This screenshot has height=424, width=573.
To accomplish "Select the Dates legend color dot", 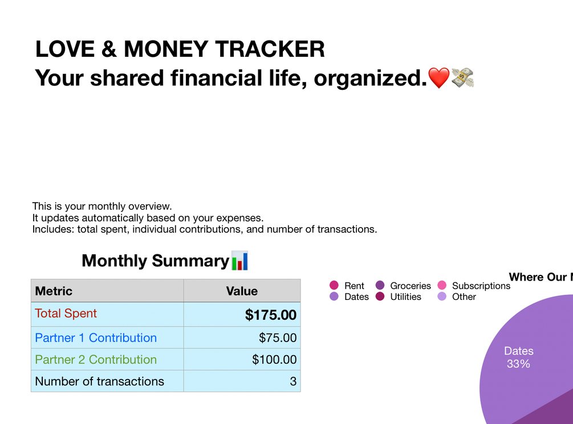I will pyautogui.click(x=334, y=297).
